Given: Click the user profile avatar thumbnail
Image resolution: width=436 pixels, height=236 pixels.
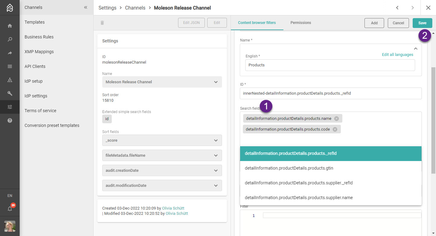Looking at the screenshot, I should pos(10,226).
